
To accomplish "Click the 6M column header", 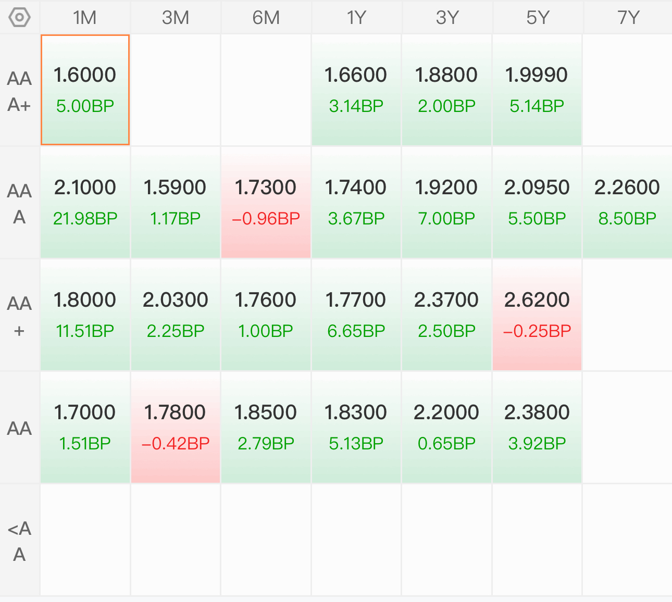I will coord(266,18).
